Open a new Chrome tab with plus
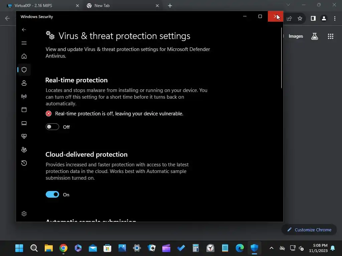 170,6
